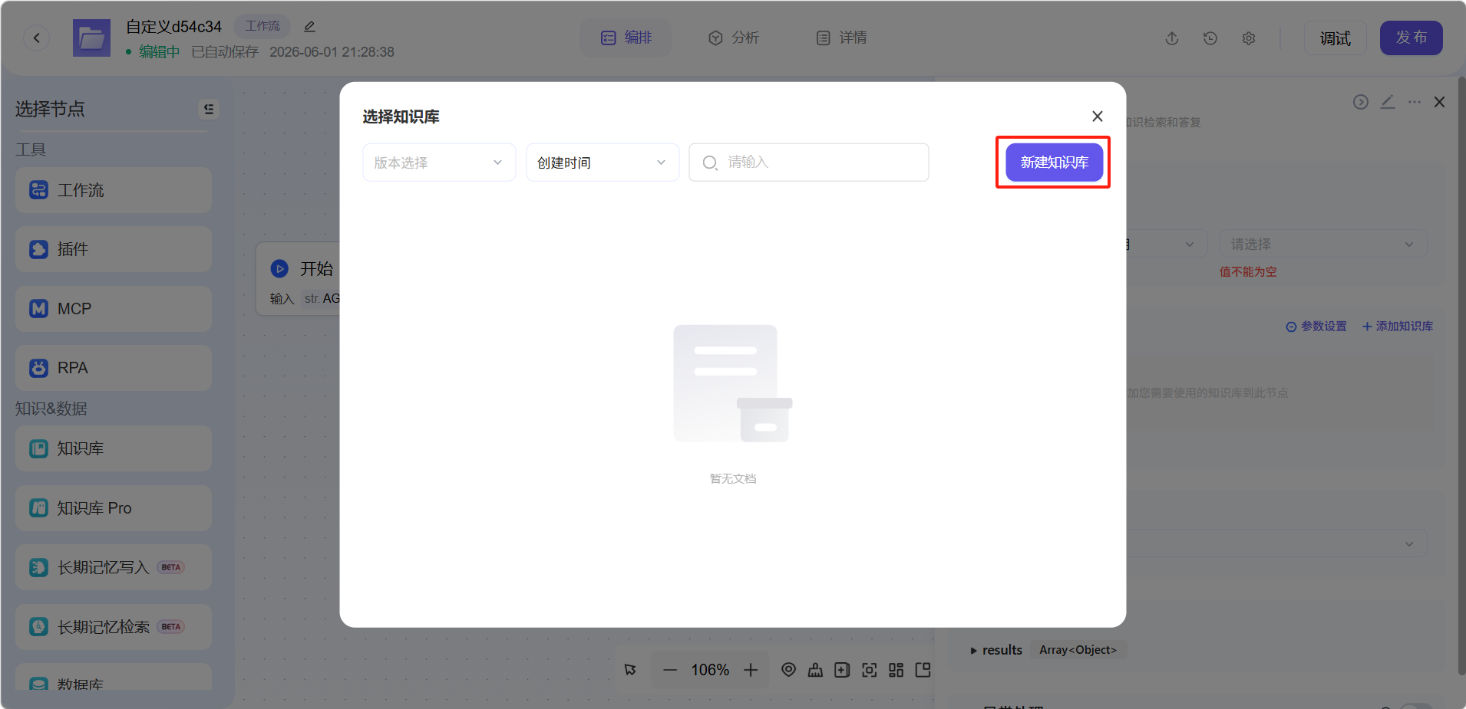Open the 参数设置 link
The height and width of the screenshot is (709, 1466).
1316,327
